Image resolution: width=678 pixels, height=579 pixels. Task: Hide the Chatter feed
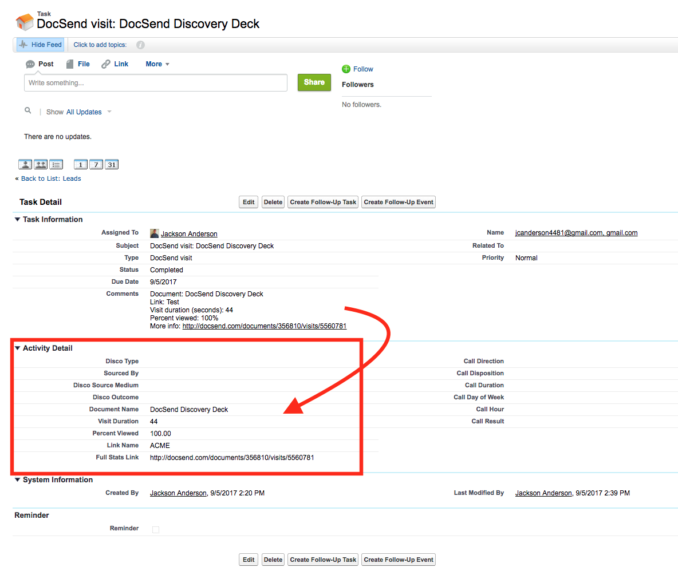(41, 45)
